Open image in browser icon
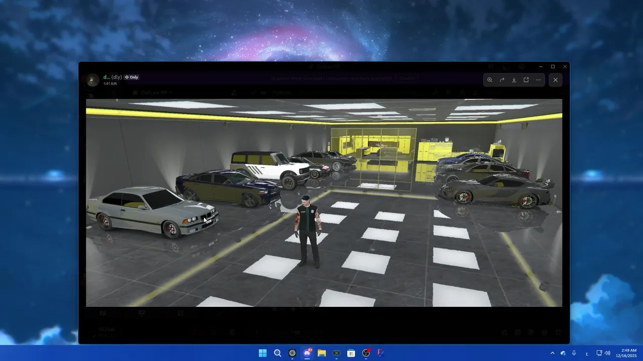Viewport: 643px width, 361px height. point(526,80)
